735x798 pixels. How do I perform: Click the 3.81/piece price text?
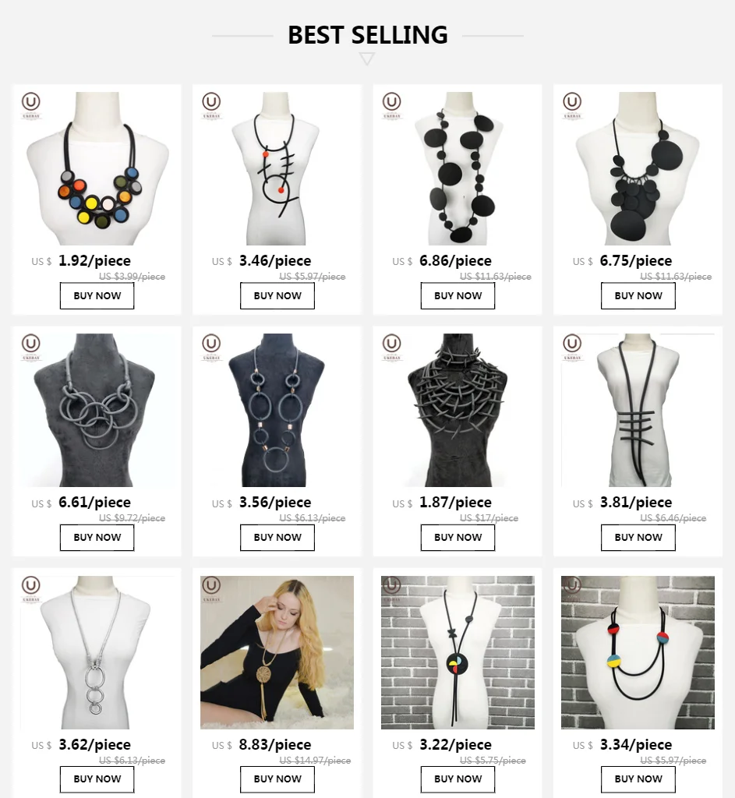(636, 503)
